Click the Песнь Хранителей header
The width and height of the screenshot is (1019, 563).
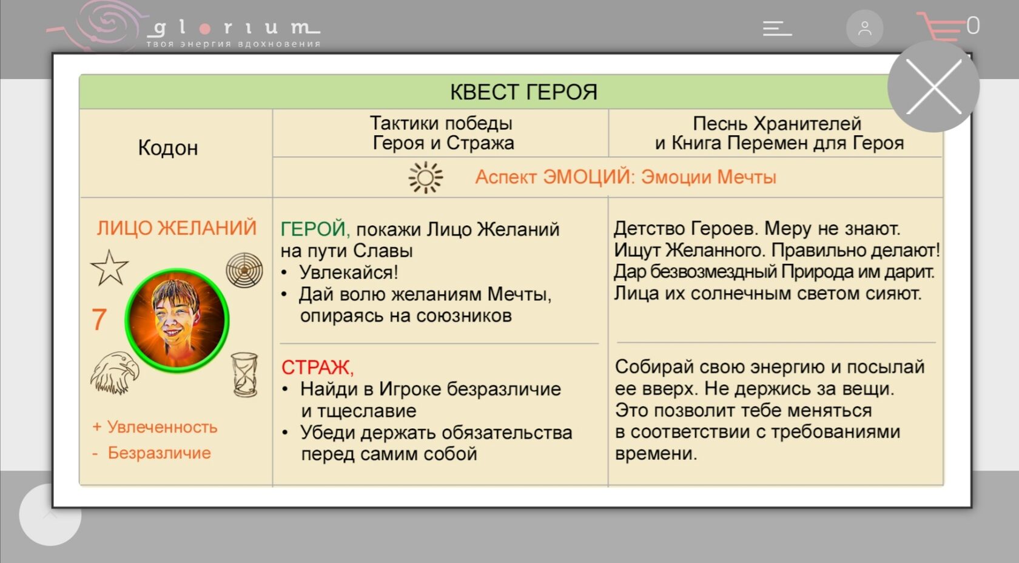click(x=779, y=133)
